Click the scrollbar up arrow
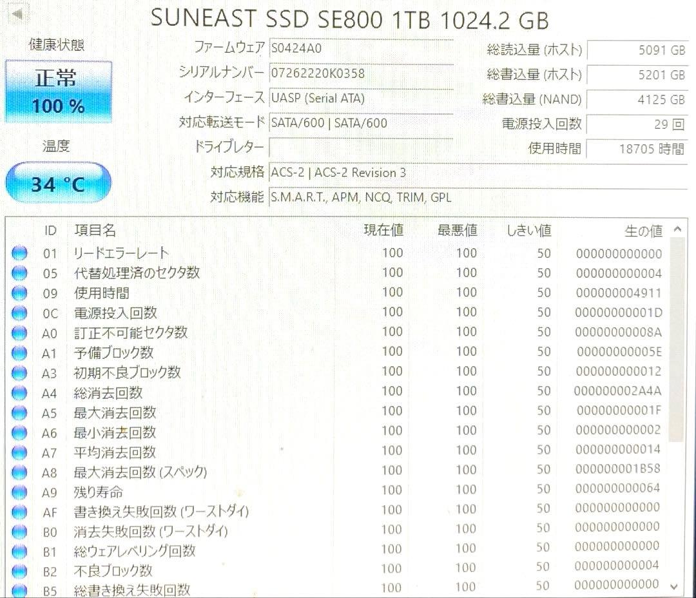The image size is (696, 598). 679,227
